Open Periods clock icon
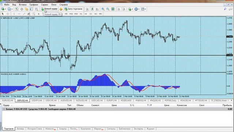The image size is (234, 132). (x=136, y=9)
